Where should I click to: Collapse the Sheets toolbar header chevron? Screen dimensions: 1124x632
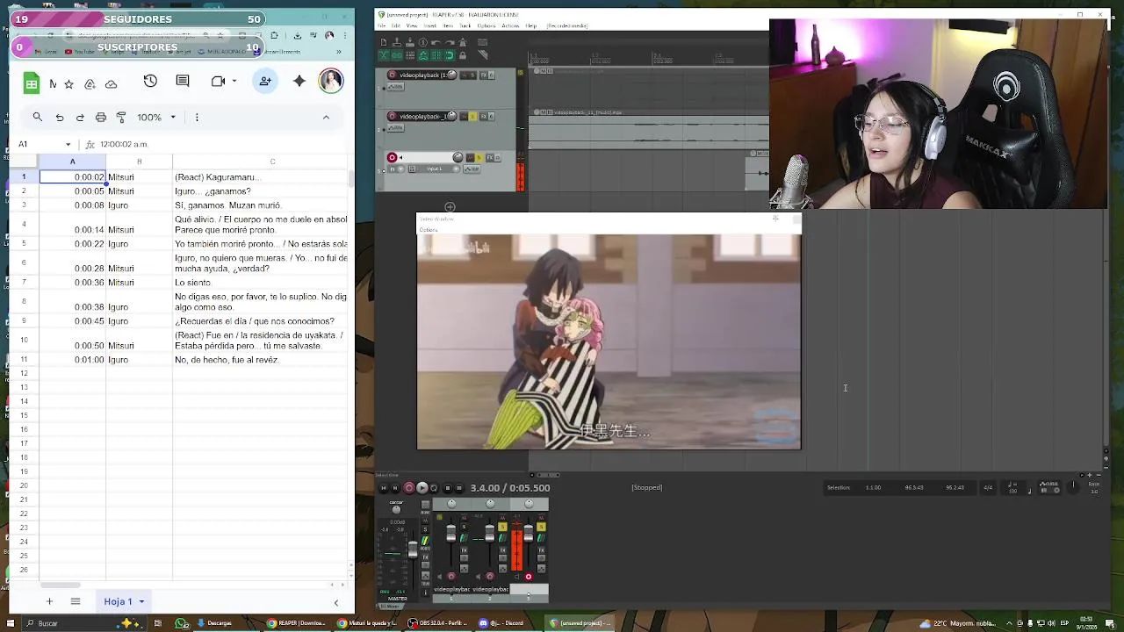click(x=326, y=117)
